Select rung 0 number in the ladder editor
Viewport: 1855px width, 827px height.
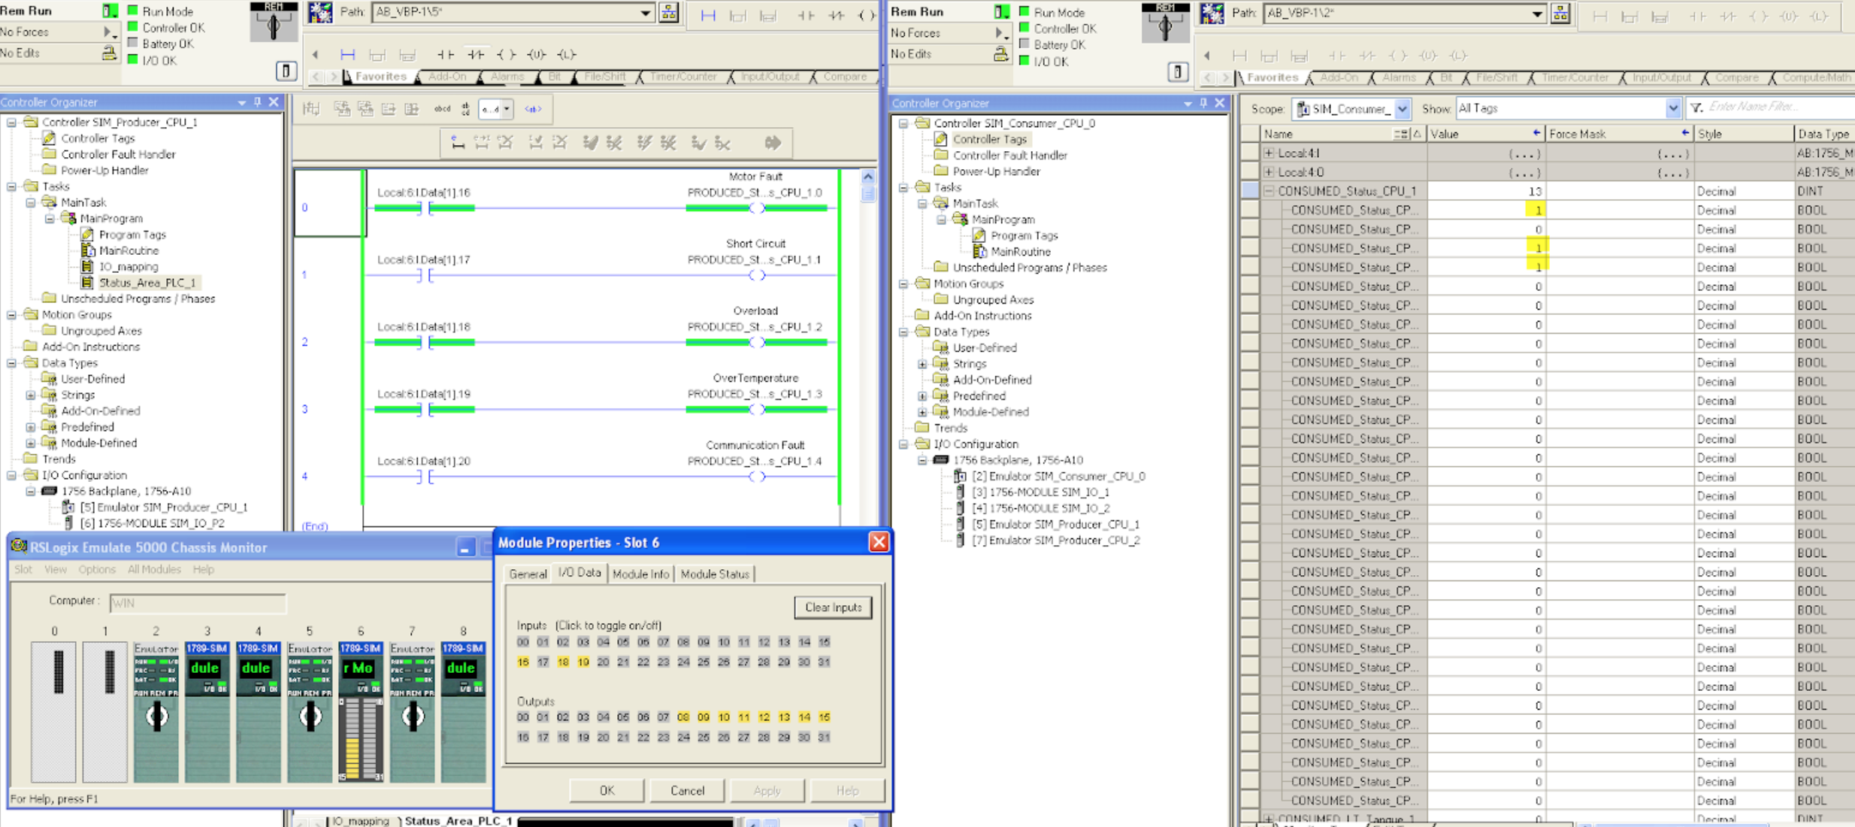tap(304, 208)
